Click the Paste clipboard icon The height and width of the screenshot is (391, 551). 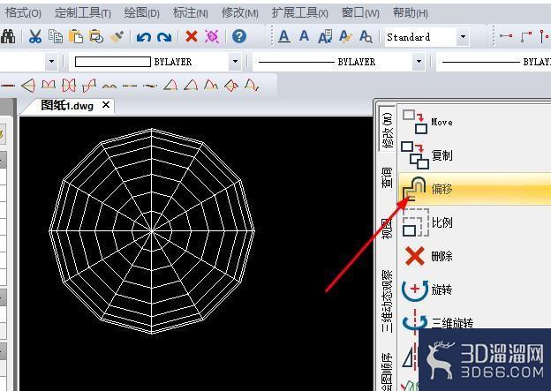click(x=76, y=36)
